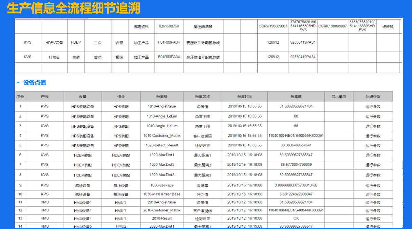The image size is (412, 229).
Task: Collapse the 设备点值 section arrow
Action: coord(18,83)
